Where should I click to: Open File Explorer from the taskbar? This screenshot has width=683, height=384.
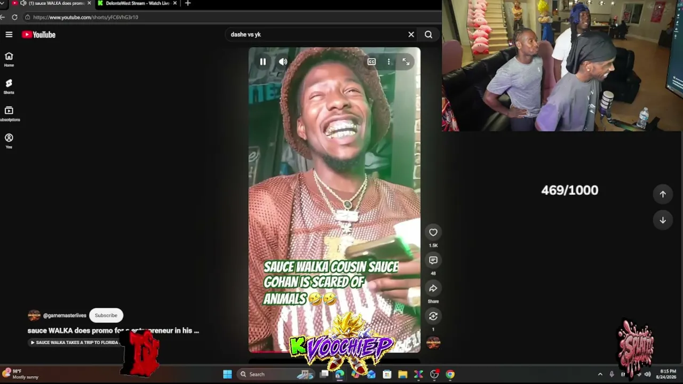click(403, 374)
